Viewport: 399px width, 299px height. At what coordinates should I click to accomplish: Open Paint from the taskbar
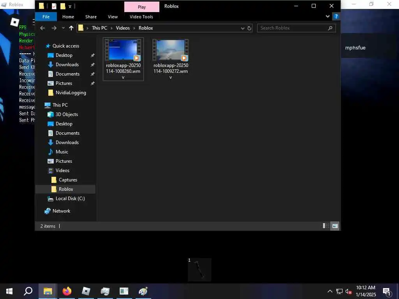(143, 291)
